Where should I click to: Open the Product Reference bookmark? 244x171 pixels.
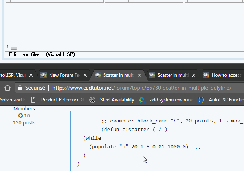coord(62,100)
